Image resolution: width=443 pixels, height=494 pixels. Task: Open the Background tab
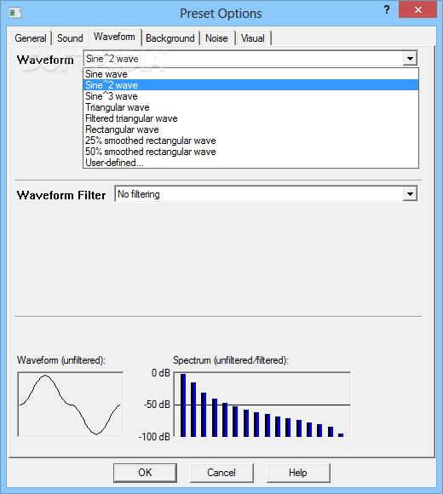170,38
